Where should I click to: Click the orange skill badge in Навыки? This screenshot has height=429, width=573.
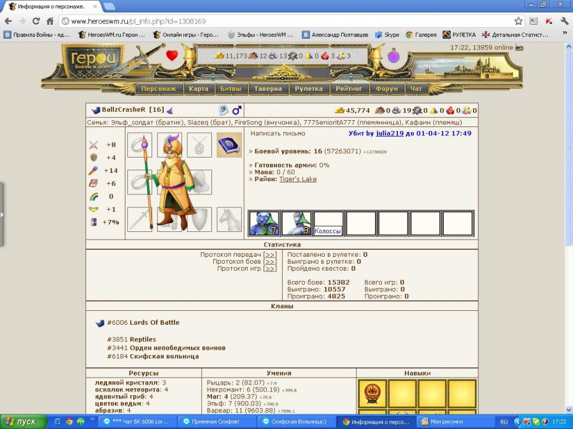(x=372, y=393)
